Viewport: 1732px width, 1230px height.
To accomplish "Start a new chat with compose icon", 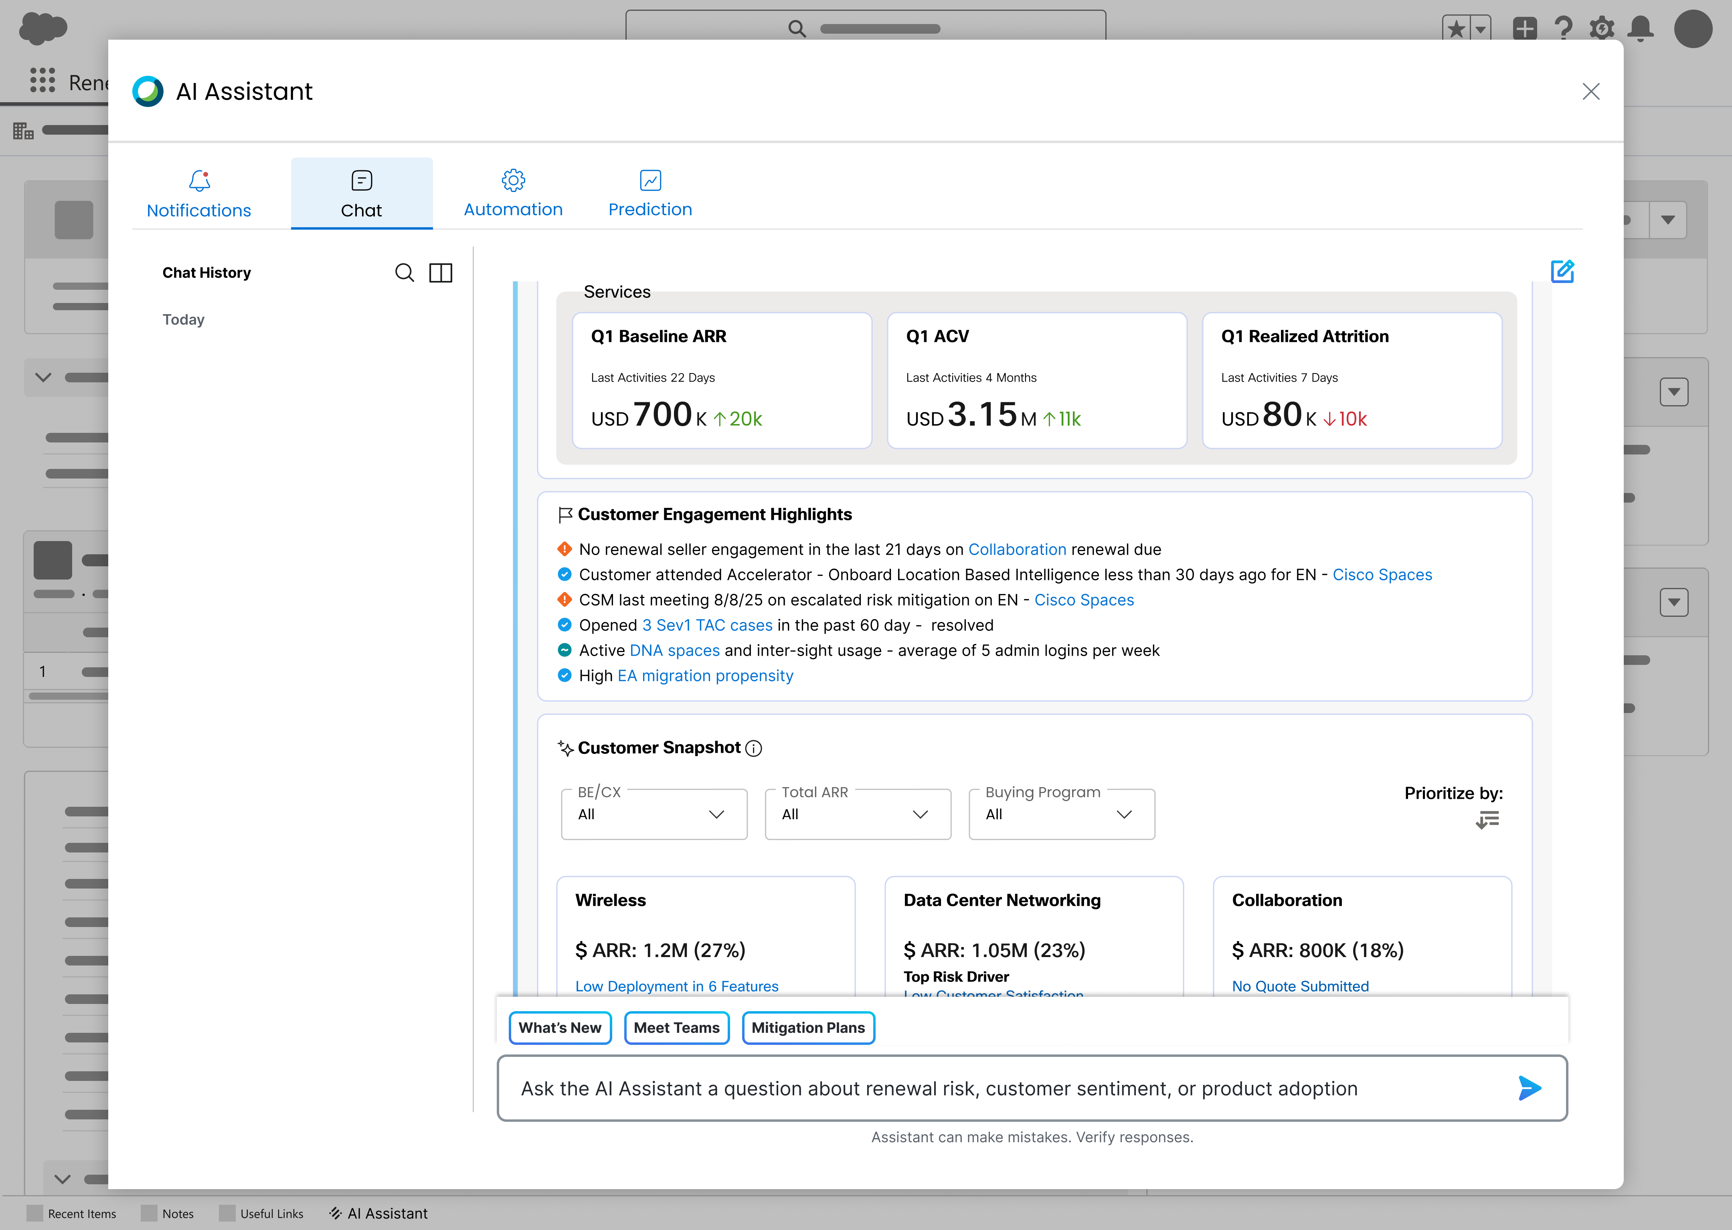I will (x=1562, y=271).
